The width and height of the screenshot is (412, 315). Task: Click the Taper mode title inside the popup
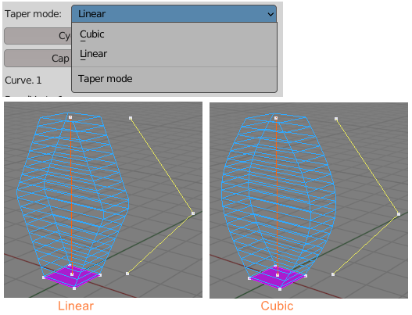tap(105, 79)
